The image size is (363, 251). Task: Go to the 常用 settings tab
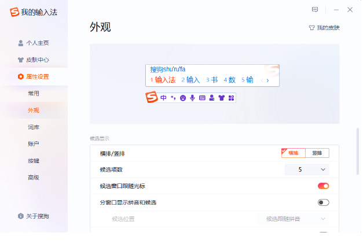coord(34,94)
